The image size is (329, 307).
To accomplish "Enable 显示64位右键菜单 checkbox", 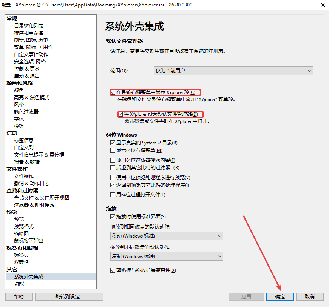I will 113,150.
